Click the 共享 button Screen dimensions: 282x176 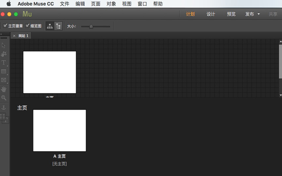coord(273,14)
